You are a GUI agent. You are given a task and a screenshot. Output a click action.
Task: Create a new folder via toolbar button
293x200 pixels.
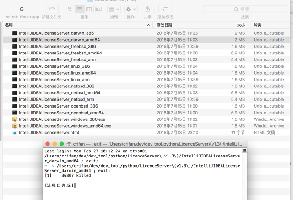tap(52, 9)
